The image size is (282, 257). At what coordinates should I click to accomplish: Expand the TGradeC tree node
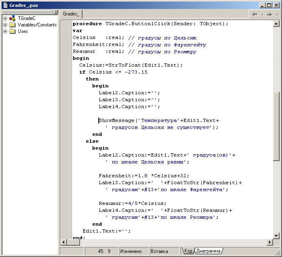pyautogui.click(x=5, y=18)
